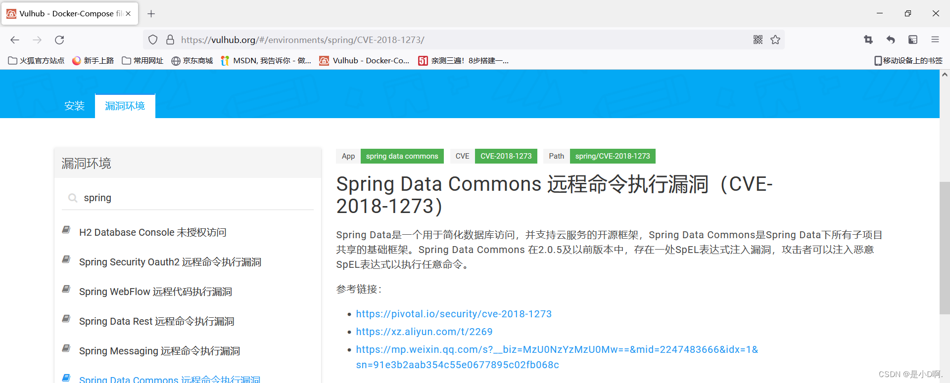950x383 pixels.
Task: Open 移动设备上的书签 folder
Action: [908, 61]
